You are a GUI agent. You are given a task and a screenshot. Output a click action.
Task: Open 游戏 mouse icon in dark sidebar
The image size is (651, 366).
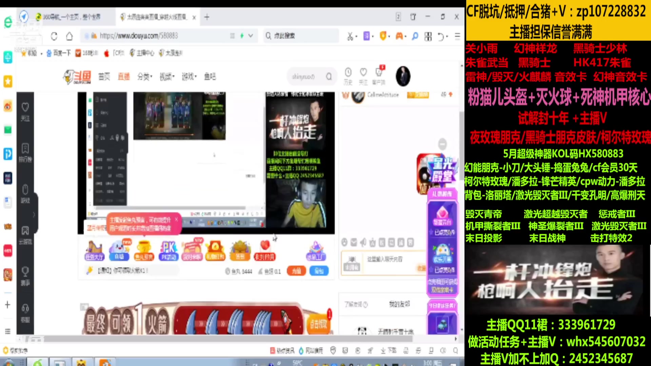click(25, 194)
